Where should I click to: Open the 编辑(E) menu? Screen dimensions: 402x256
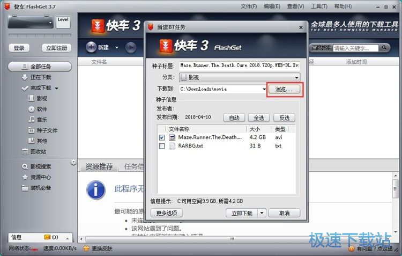pyautogui.click(x=272, y=6)
